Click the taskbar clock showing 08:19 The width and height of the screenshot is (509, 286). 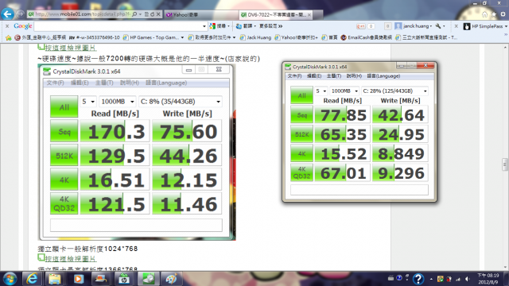click(488, 279)
